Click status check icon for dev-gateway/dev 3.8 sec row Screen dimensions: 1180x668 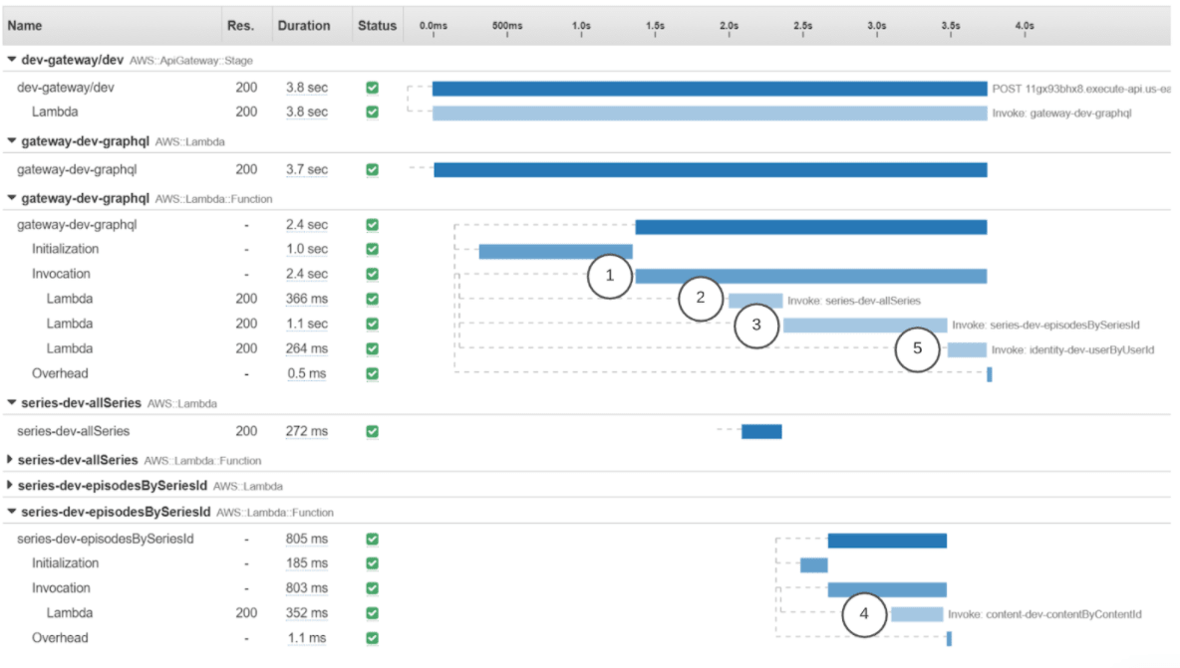[373, 88]
